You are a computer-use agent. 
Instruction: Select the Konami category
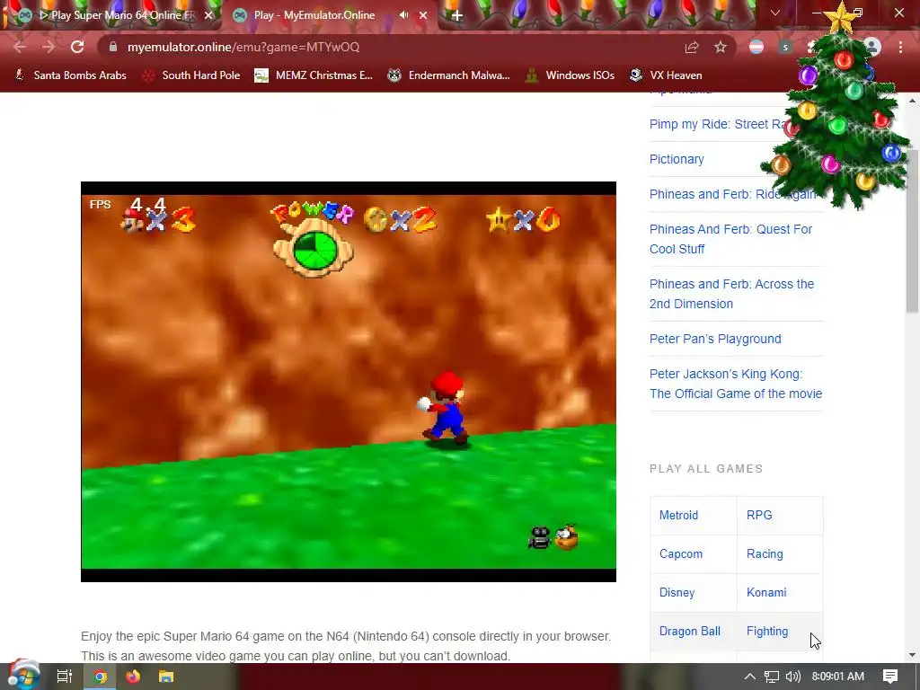point(766,593)
